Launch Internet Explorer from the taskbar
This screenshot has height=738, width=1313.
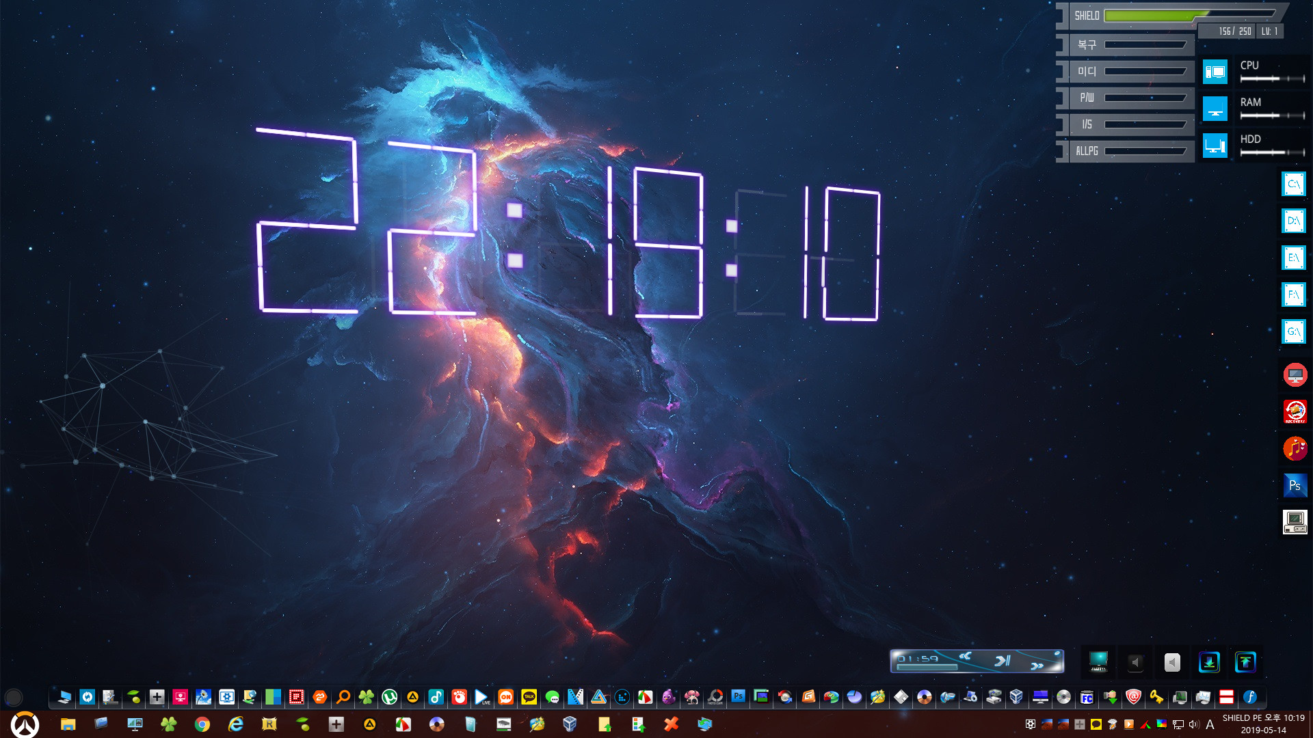[x=235, y=724]
